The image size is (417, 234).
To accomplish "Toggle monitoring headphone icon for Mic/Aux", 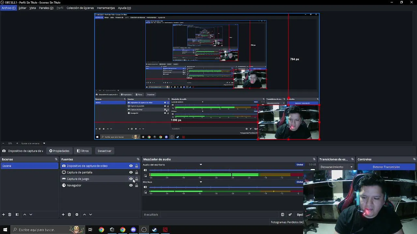I will 145,192.
